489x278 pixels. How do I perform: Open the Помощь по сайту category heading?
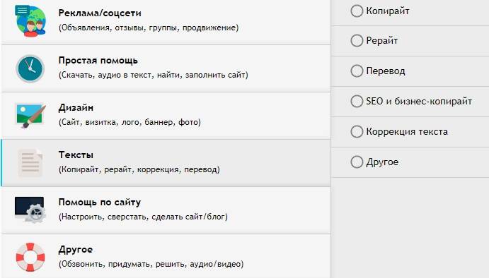click(x=100, y=202)
